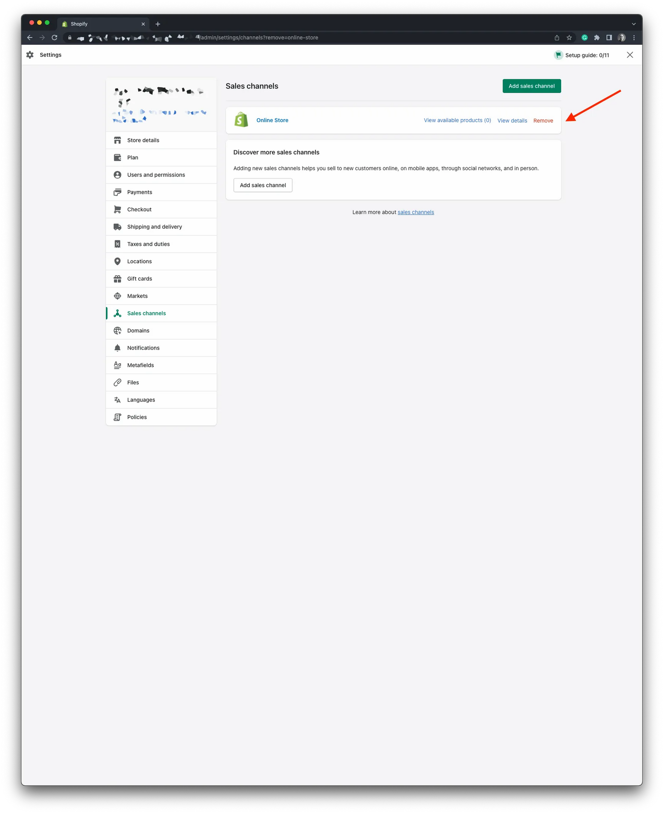Open the Chrome three-dot menu
664x814 pixels.
(634, 37)
